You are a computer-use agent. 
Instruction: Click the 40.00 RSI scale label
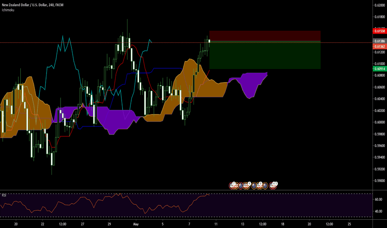(379, 211)
